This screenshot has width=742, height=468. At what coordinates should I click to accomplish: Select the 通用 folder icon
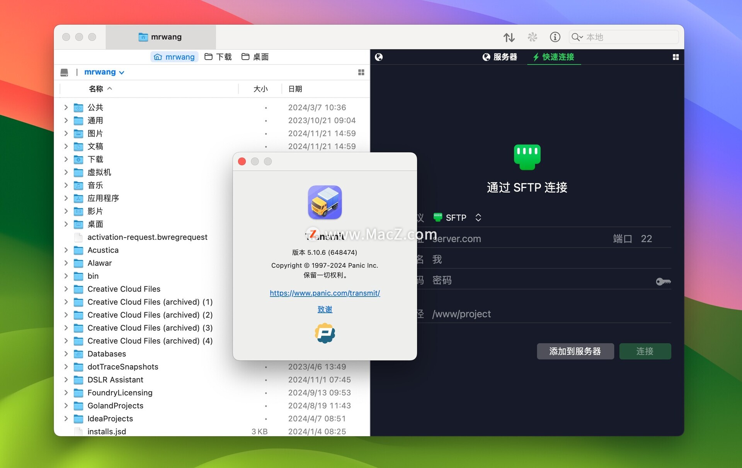tap(78, 120)
